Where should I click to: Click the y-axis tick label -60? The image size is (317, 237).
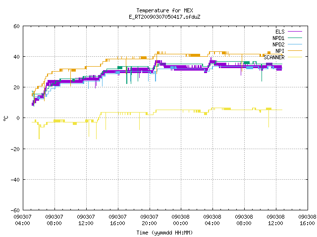[15, 210]
